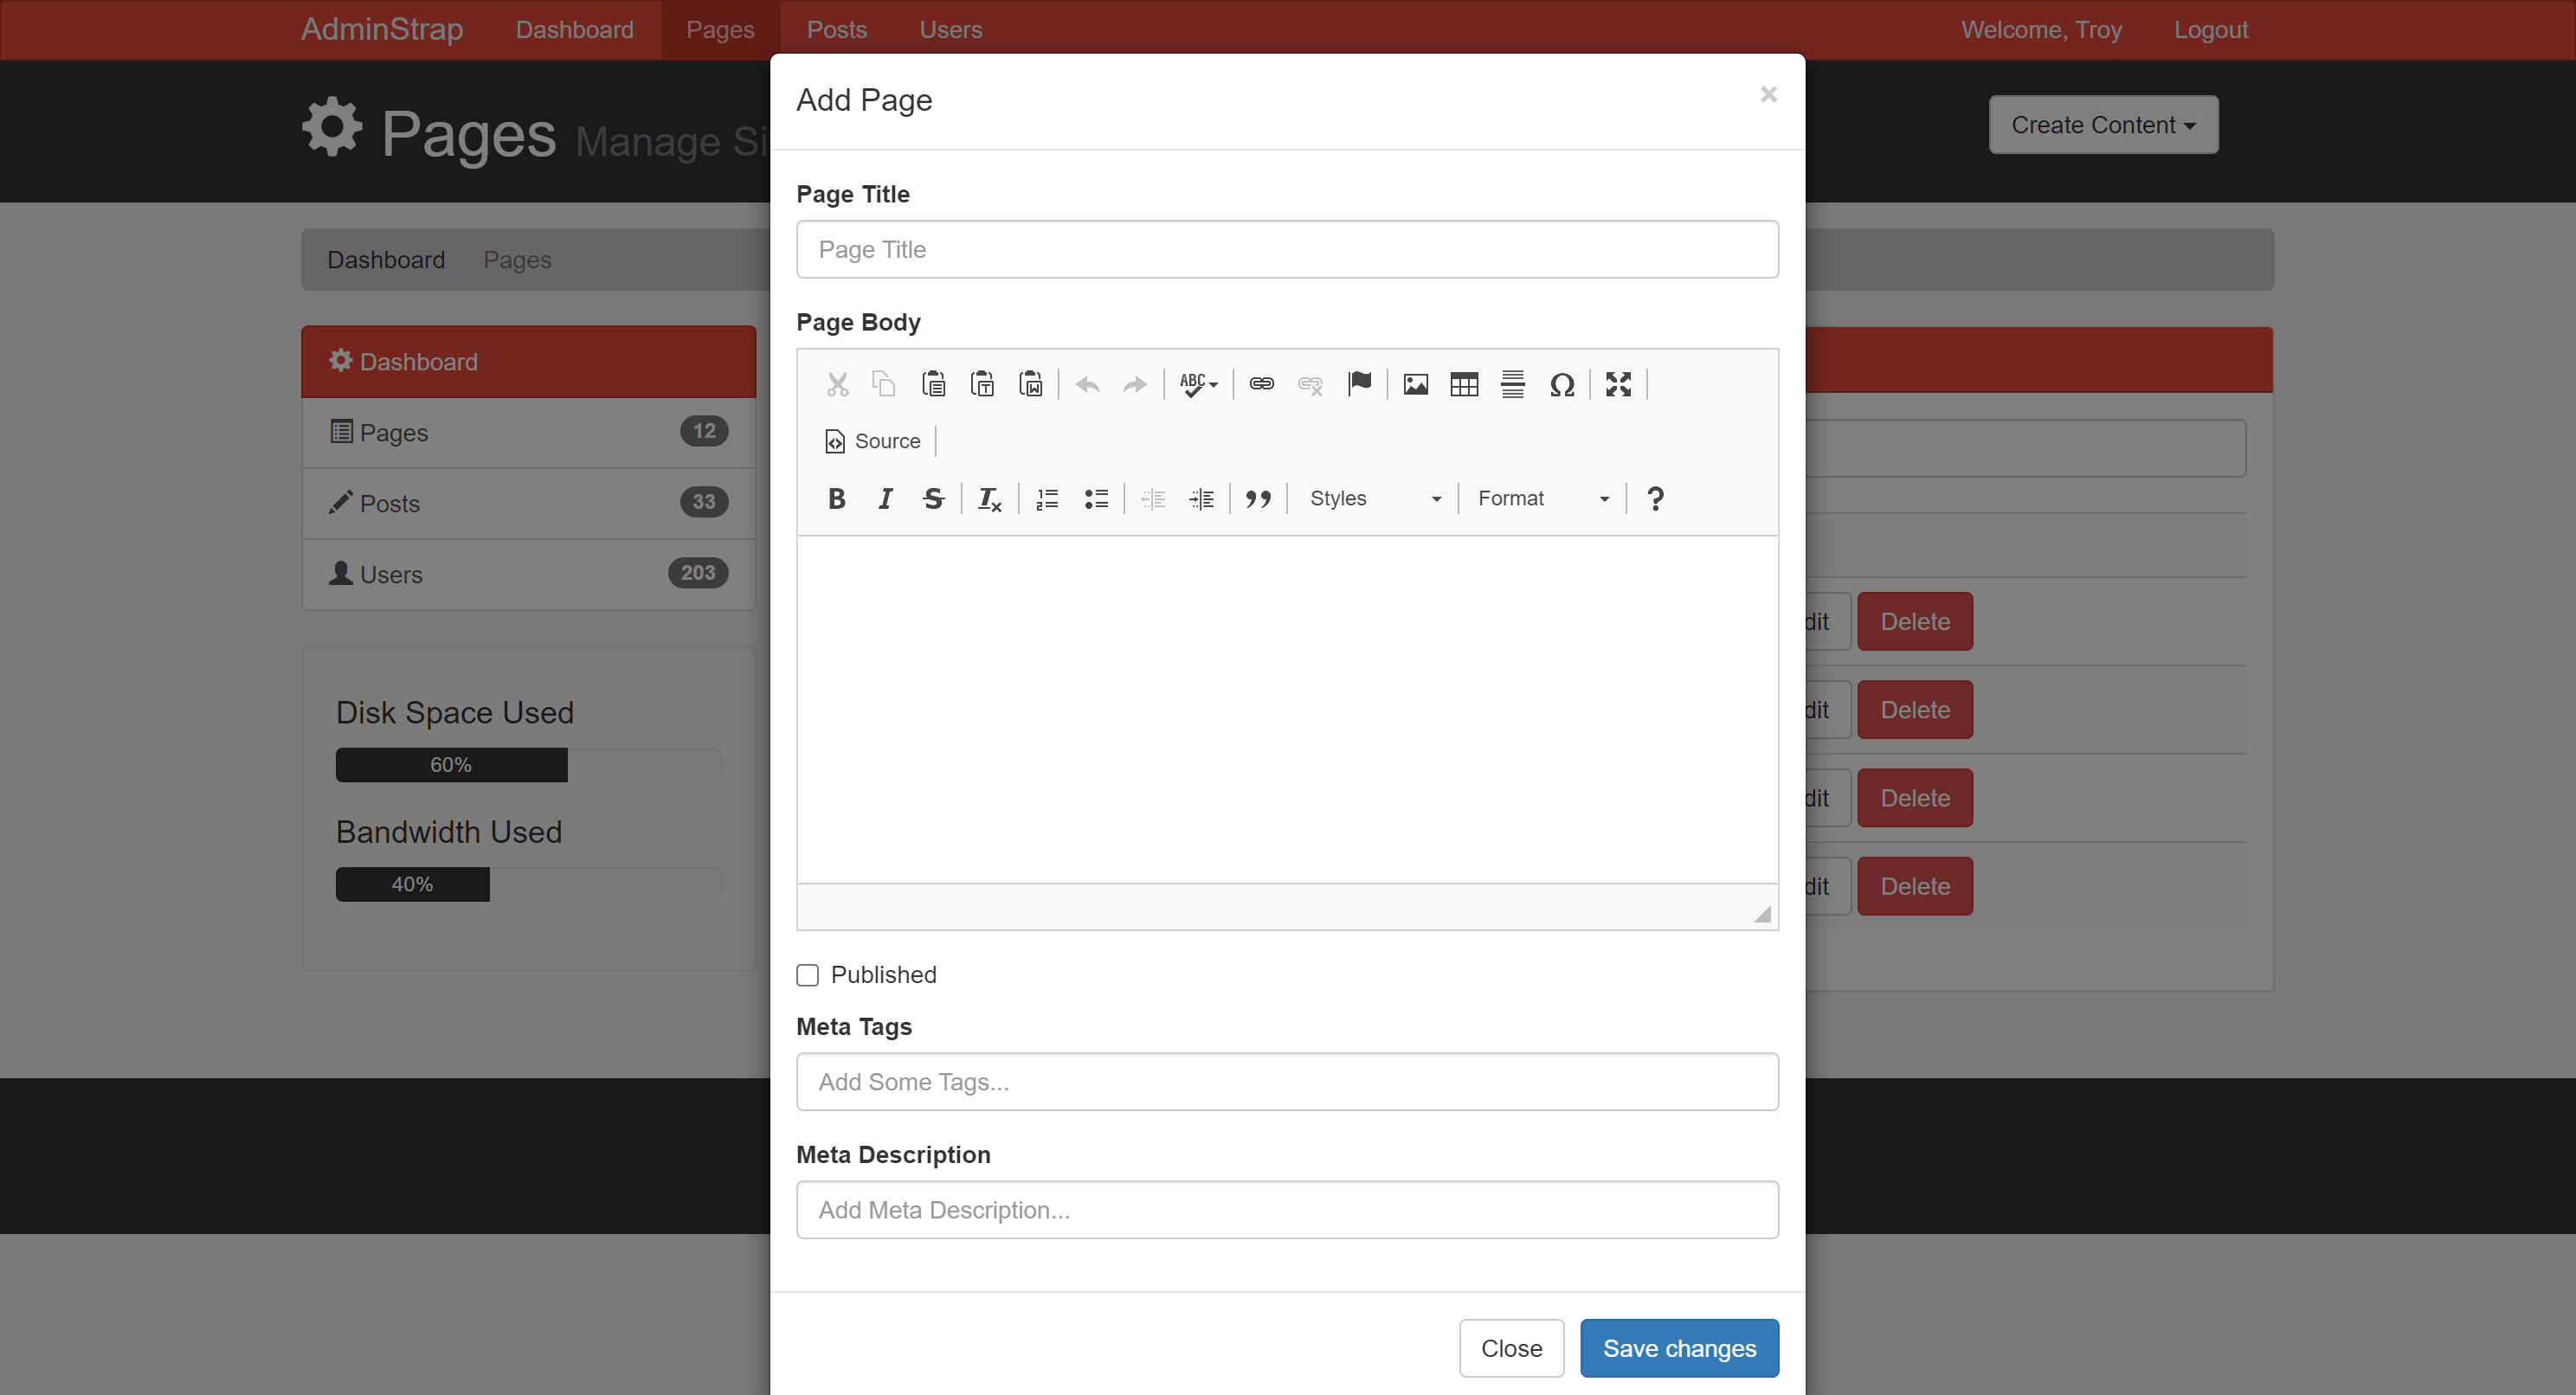Click the block quote icon
This screenshot has height=1395, width=2576.
coord(1258,498)
